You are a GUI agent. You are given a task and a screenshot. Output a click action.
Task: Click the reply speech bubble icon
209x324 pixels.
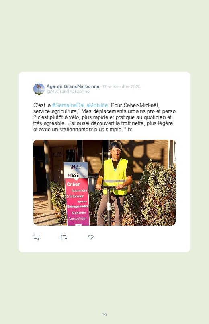coord(37,237)
